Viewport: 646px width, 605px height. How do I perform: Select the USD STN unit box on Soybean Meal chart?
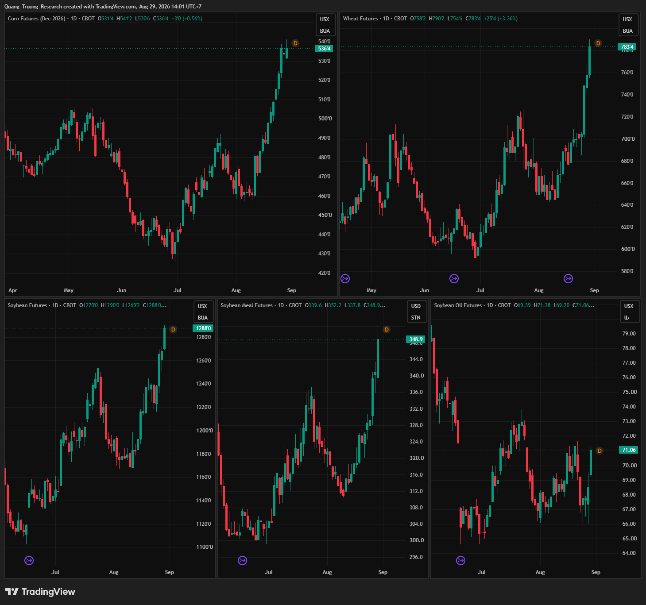[x=416, y=312]
